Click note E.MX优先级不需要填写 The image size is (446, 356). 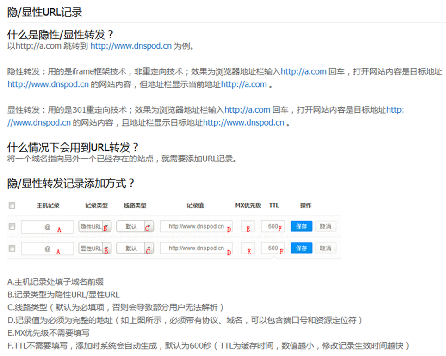[49, 333]
